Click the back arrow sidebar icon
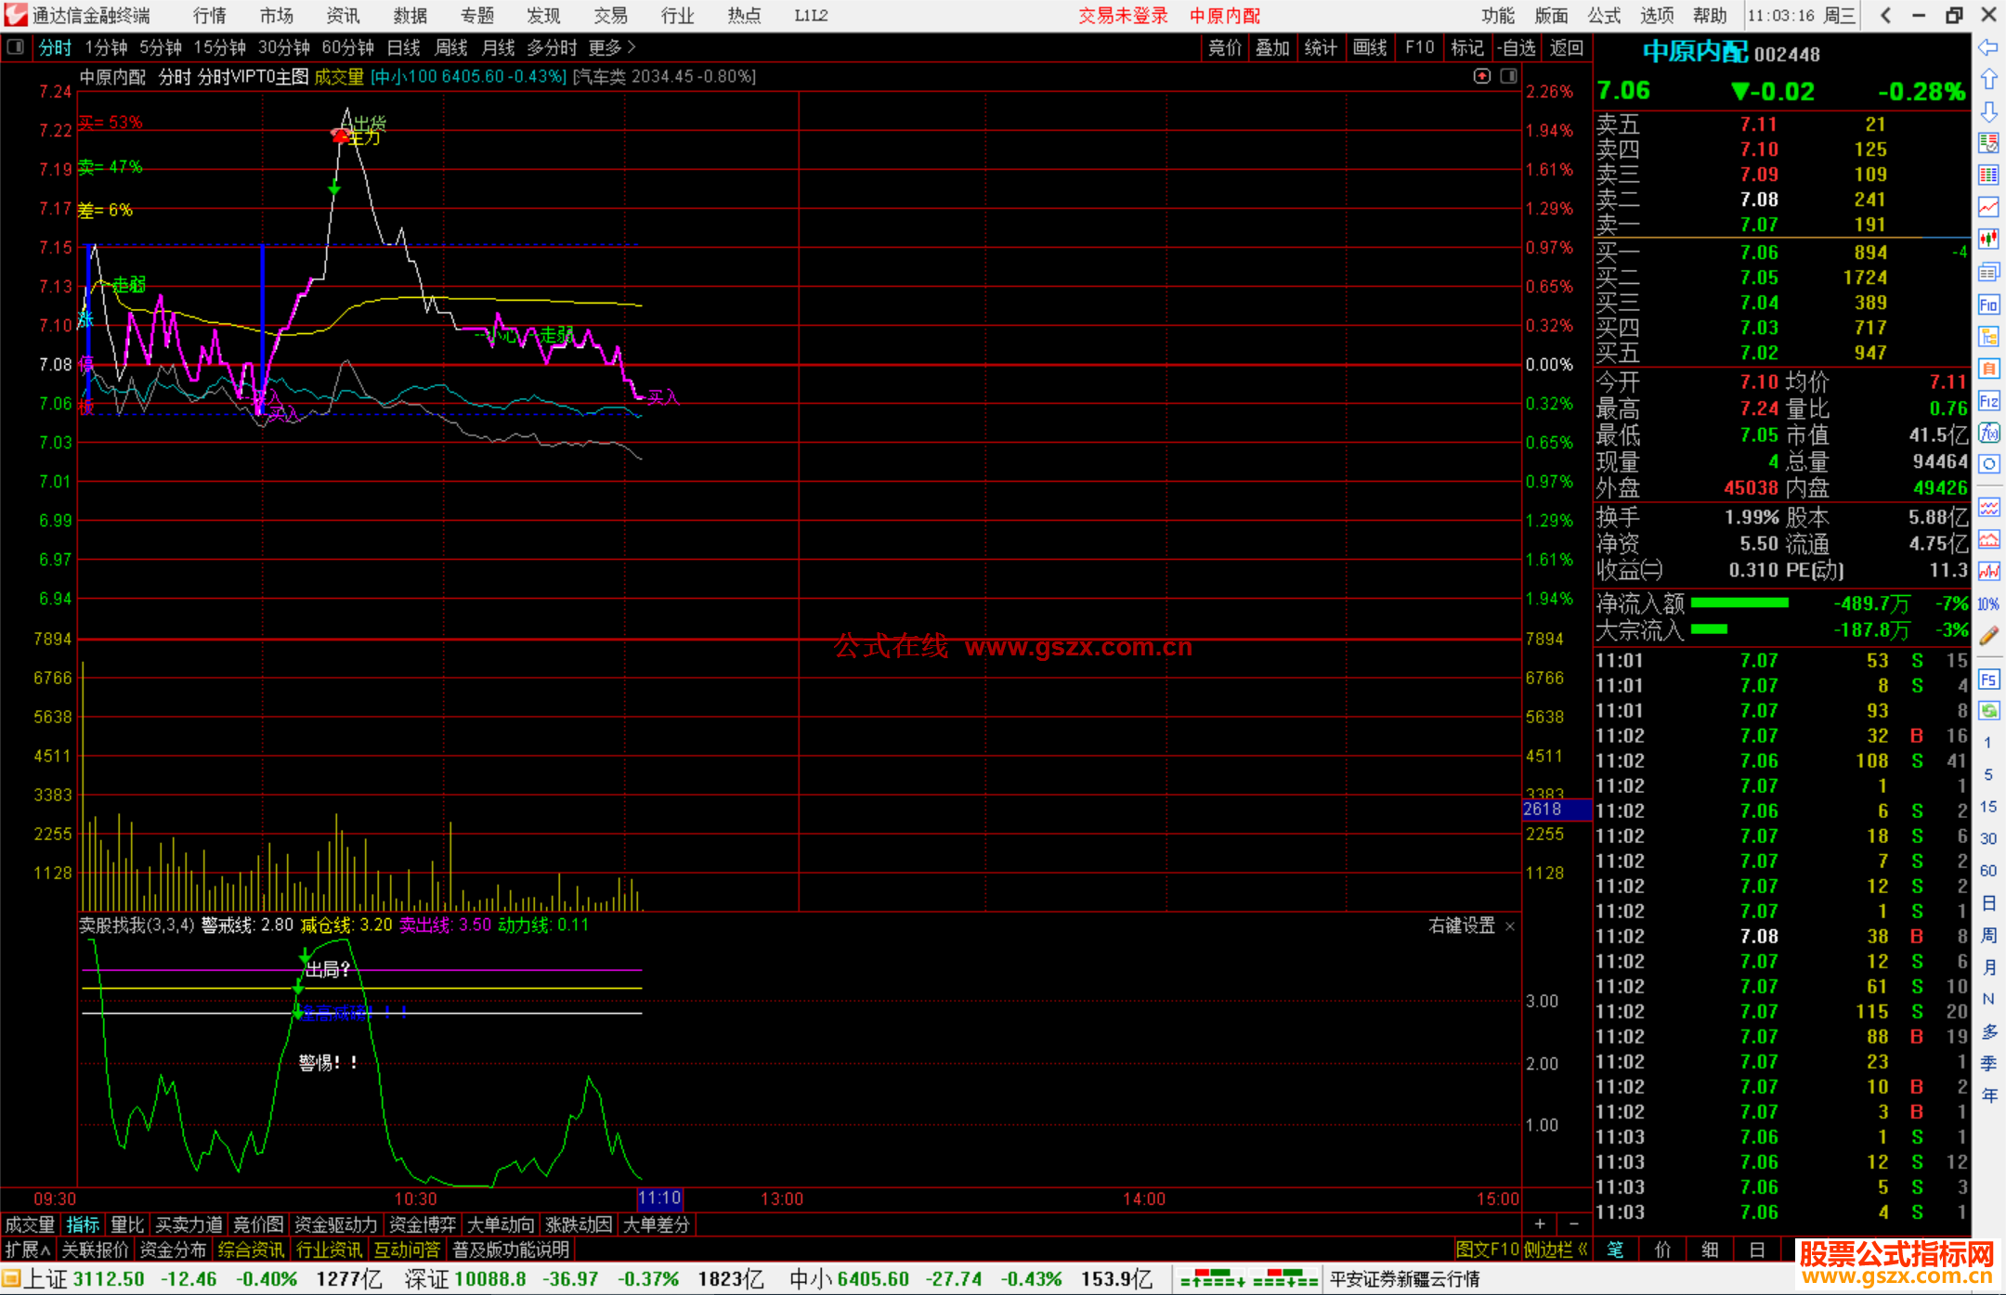The image size is (2006, 1295). point(1988,47)
